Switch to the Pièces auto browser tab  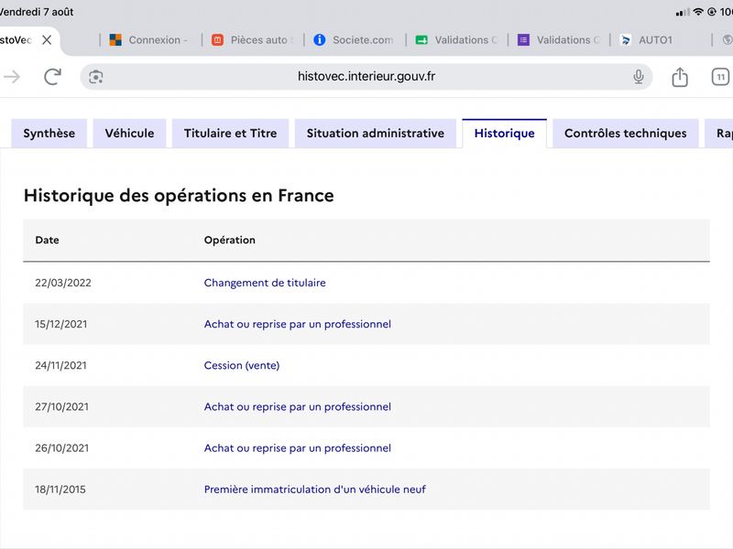(x=253, y=40)
